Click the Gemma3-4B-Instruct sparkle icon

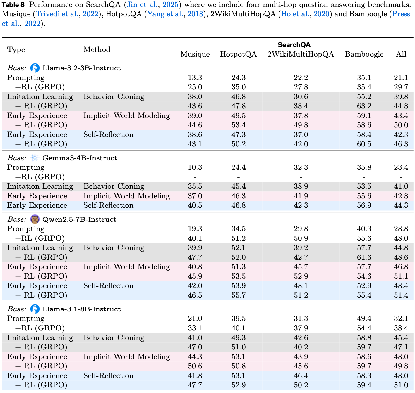[x=35, y=158]
